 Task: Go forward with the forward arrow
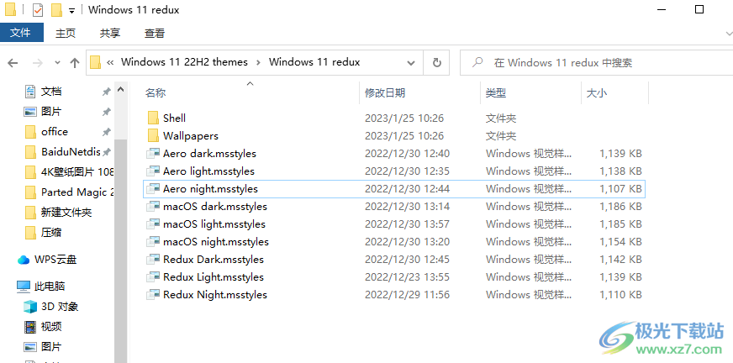[x=37, y=63]
